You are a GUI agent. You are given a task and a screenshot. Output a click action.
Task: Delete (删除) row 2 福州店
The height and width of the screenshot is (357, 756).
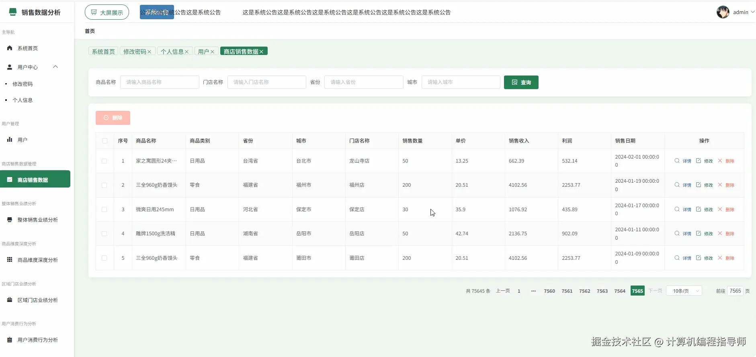(726, 185)
